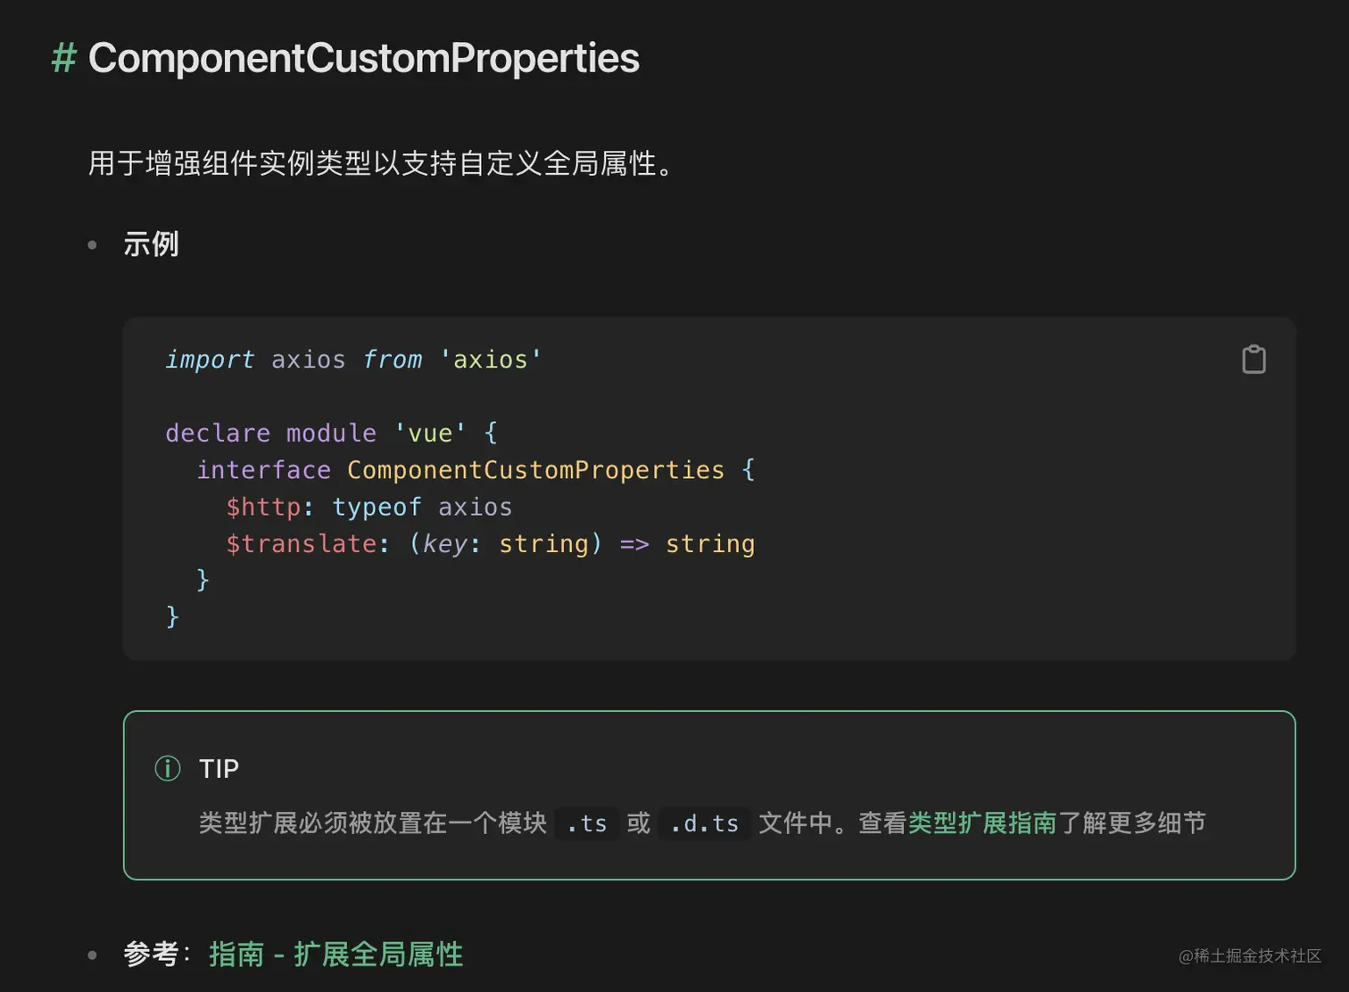Click the # anchor before ComponentCustomProperties heading

pos(64,58)
